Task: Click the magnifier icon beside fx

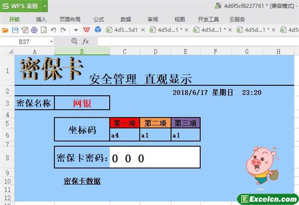Action: [x=74, y=41]
